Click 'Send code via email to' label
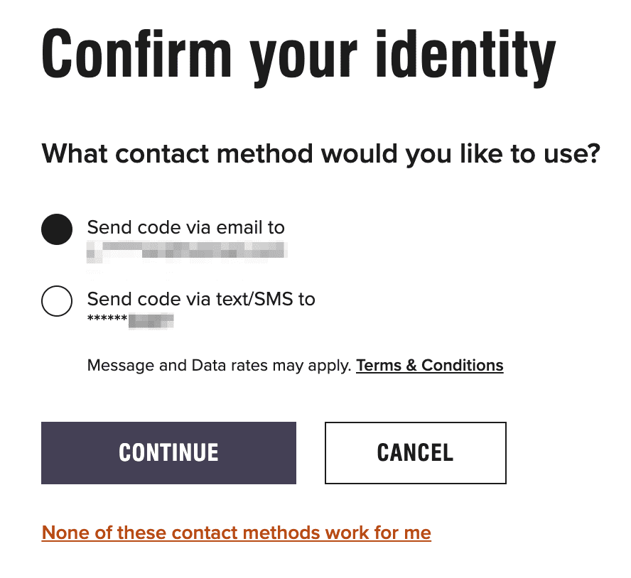 (185, 227)
